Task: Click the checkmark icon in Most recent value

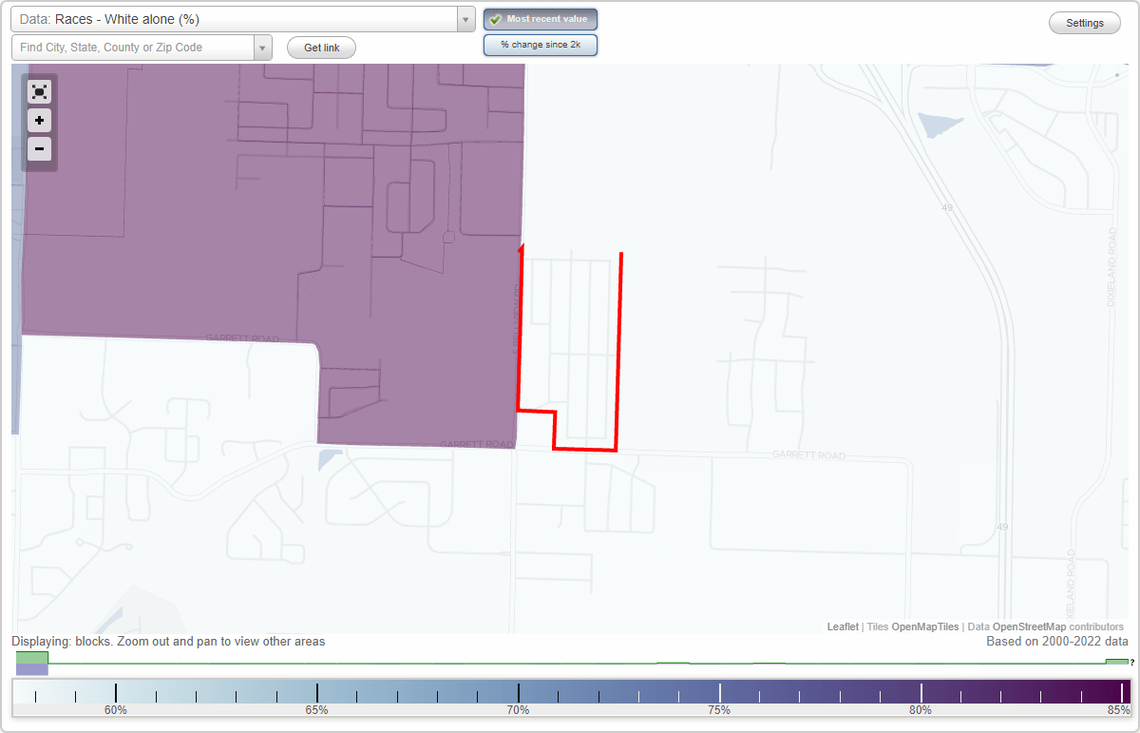Action: click(496, 18)
